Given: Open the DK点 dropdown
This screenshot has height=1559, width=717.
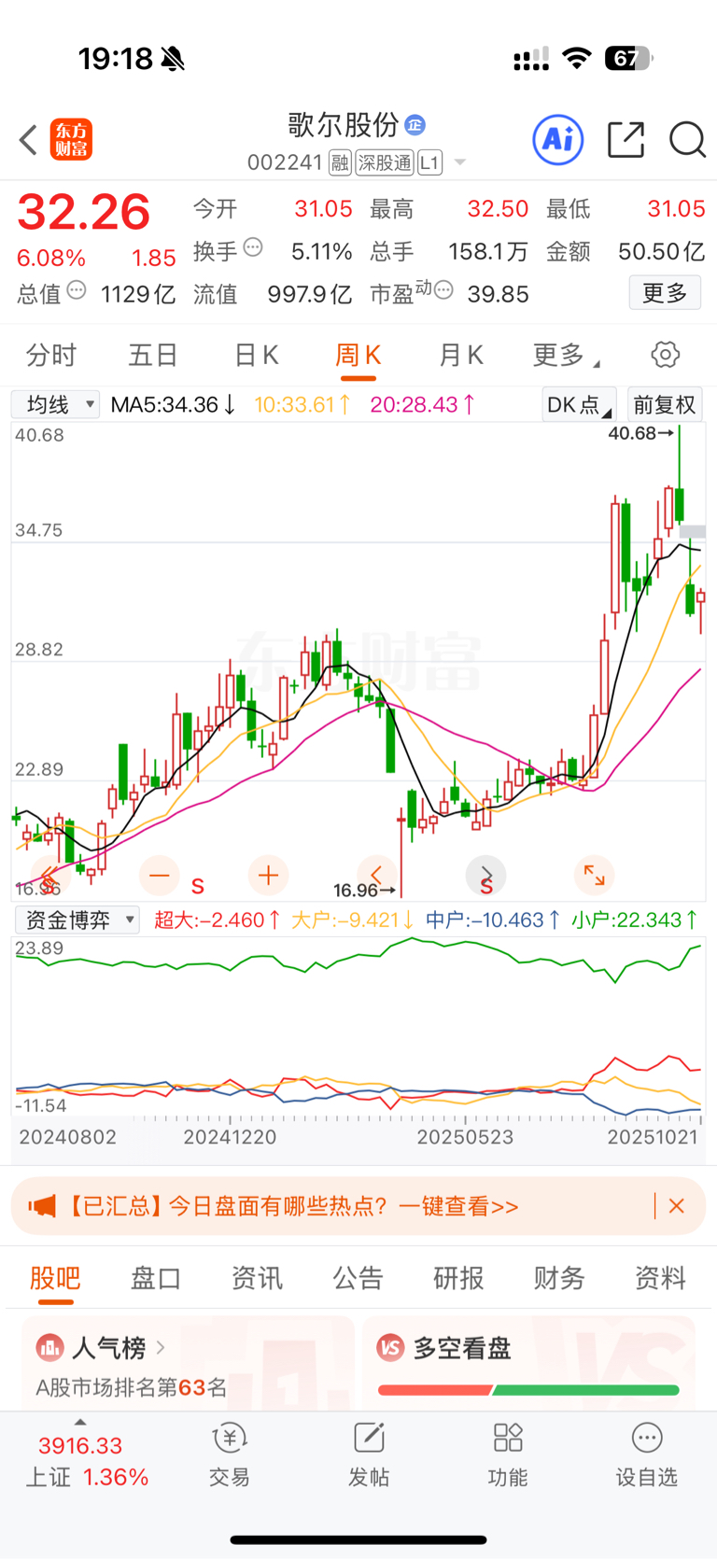Looking at the screenshot, I should pos(579,405).
